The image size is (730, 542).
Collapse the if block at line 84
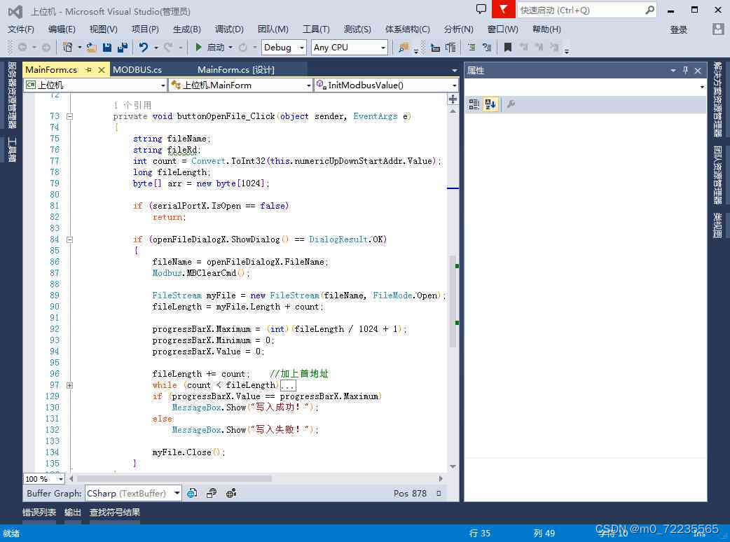coord(69,239)
